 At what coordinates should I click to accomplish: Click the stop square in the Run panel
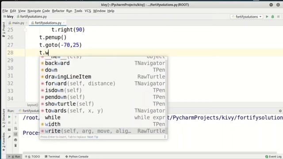click(9, 123)
